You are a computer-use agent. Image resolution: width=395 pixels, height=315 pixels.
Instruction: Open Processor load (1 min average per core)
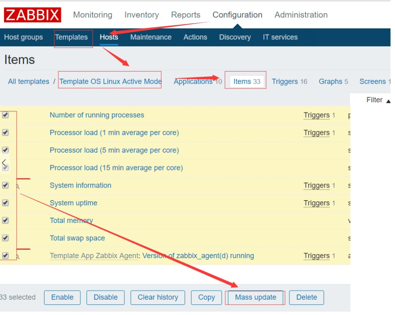(x=114, y=133)
